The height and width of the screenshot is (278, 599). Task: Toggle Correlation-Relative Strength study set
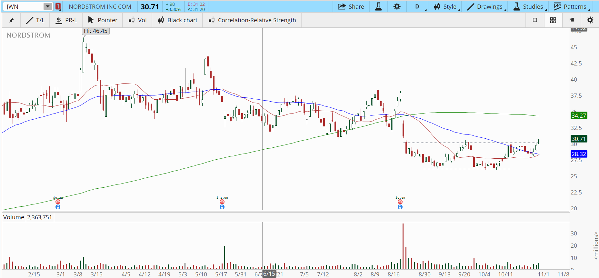[x=252, y=20]
